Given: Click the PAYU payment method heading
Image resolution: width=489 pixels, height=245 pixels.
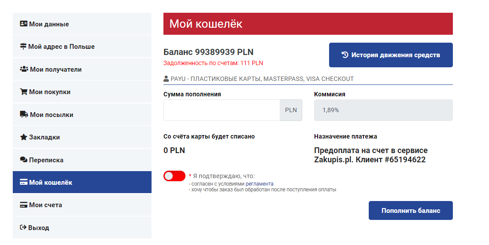Looking at the screenshot, I should (259, 79).
